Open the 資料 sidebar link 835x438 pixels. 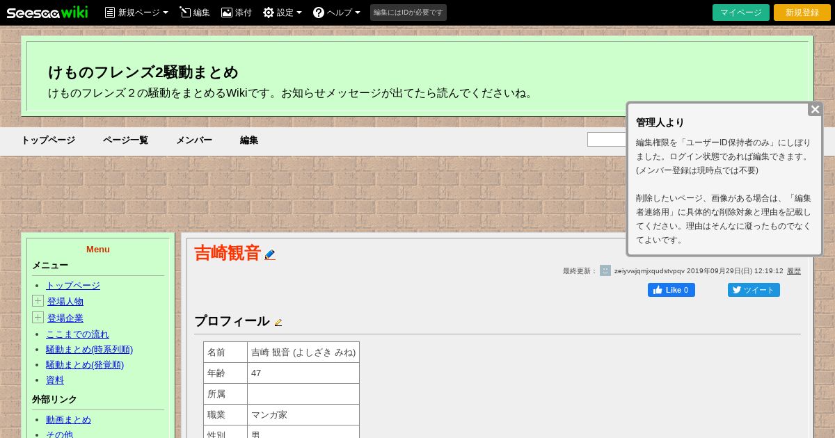[x=55, y=380]
